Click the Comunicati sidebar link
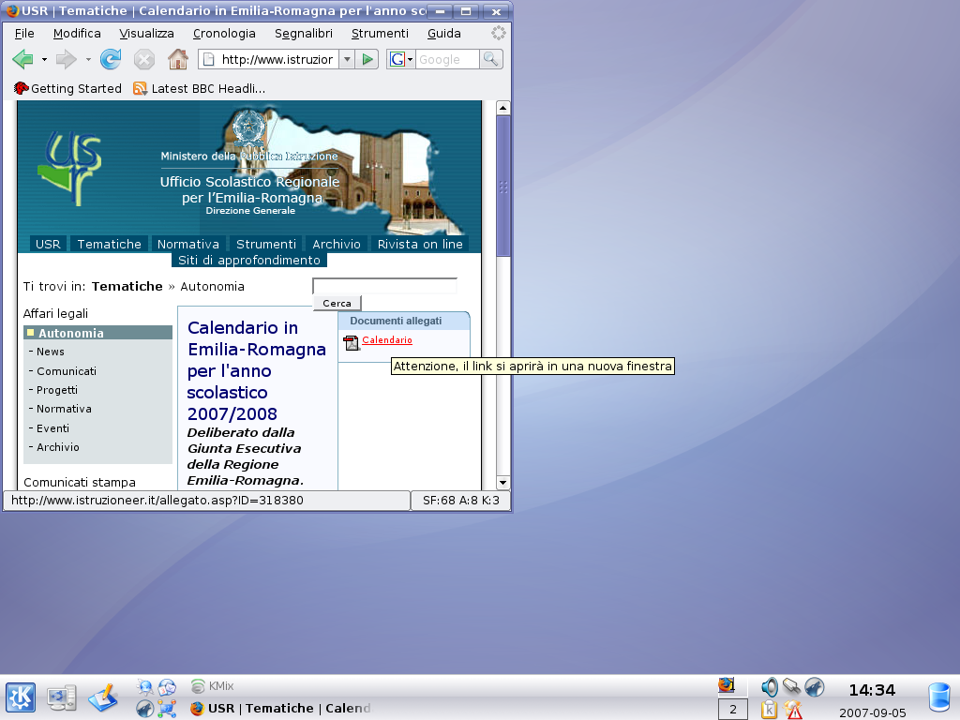Image resolution: width=960 pixels, height=720 pixels. click(67, 371)
